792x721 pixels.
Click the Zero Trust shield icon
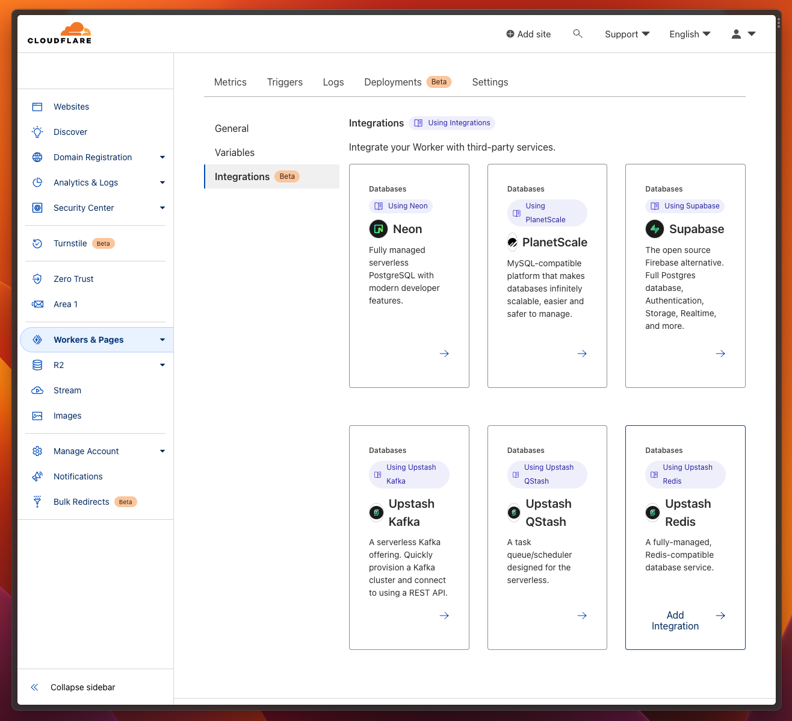point(37,279)
